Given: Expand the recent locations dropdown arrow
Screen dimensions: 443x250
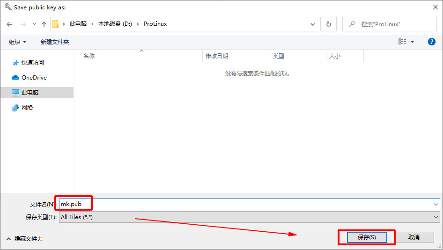Looking at the screenshot, I should point(34,24).
